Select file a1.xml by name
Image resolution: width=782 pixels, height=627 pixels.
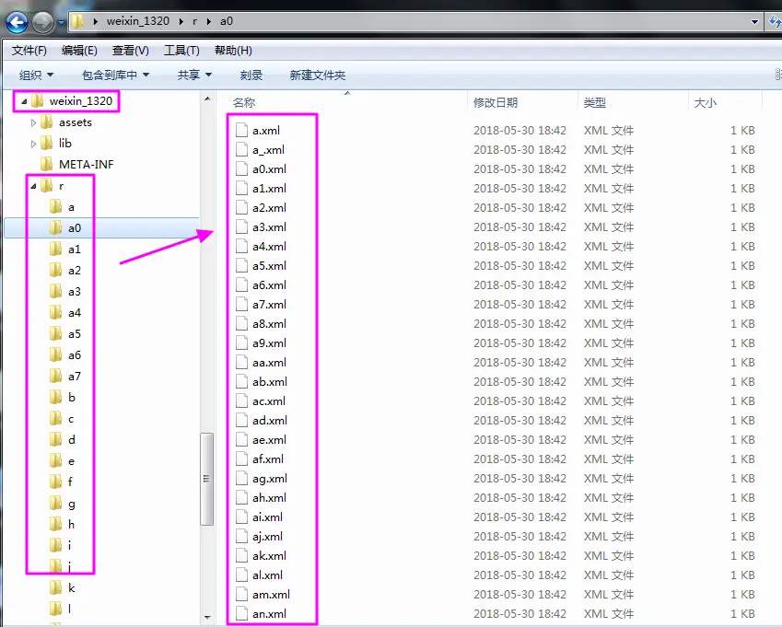tap(269, 189)
